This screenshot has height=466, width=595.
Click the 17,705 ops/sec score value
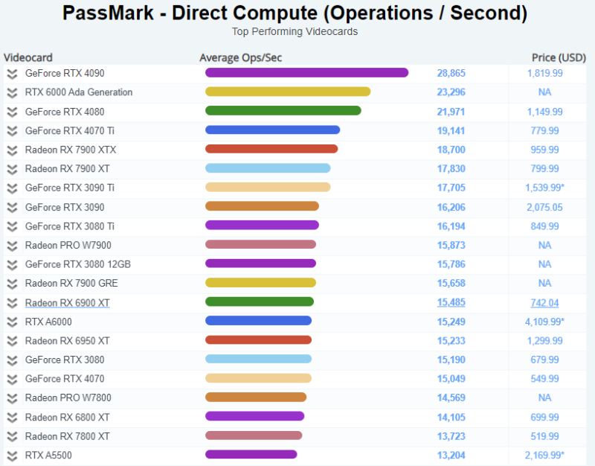coord(451,188)
